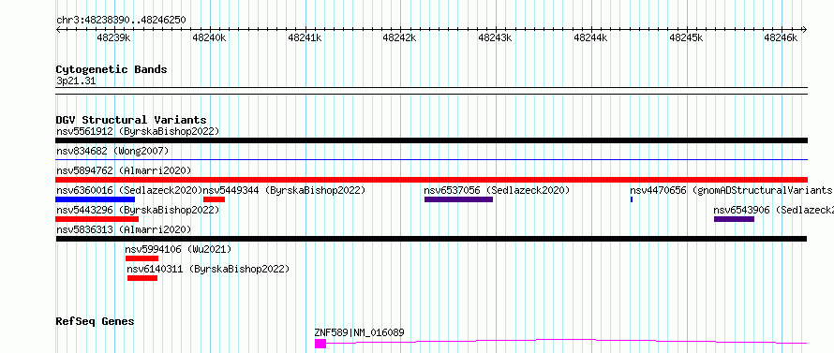The height and width of the screenshot is (353, 834).
Task: Click the red nsv6140311 variant bar
Action: click(142, 278)
